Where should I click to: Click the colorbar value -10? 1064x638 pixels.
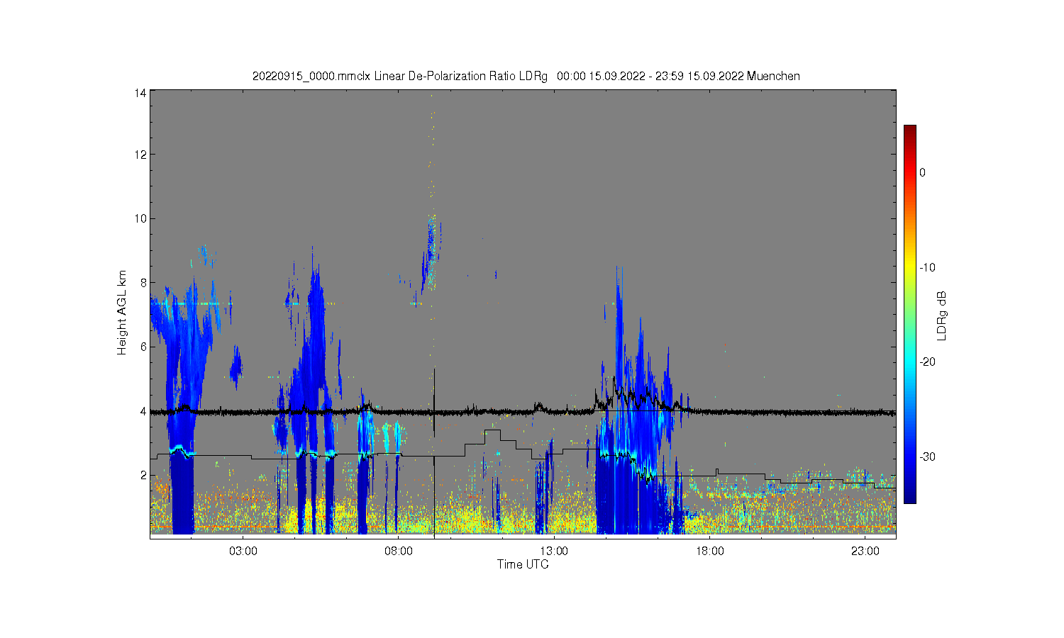[x=927, y=267]
